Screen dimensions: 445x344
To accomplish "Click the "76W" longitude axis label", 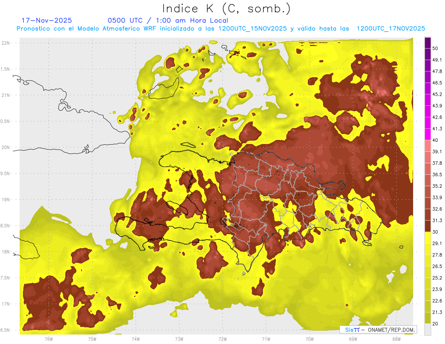I will 49,339.
